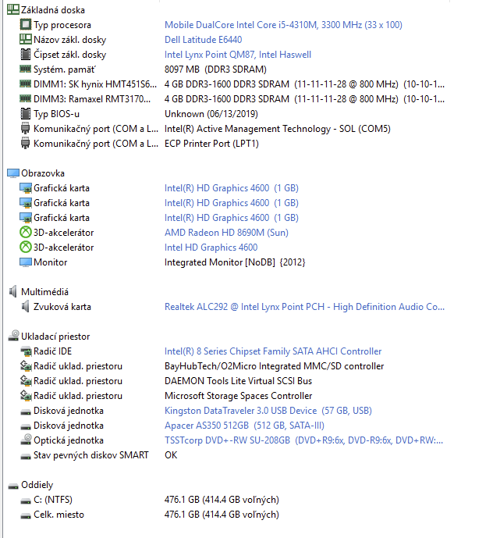The image size is (500, 538).
Task: Select the Zvuková karta row label
Action: pos(62,307)
